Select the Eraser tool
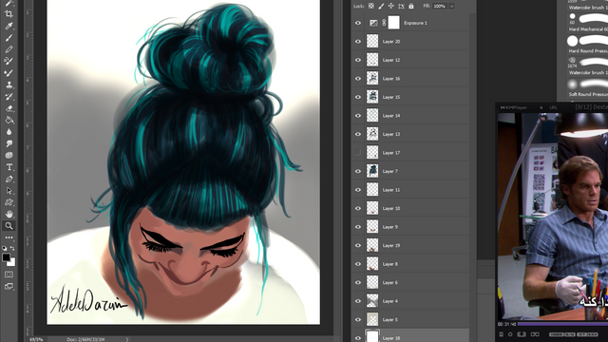608x342 pixels. tap(9, 108)
